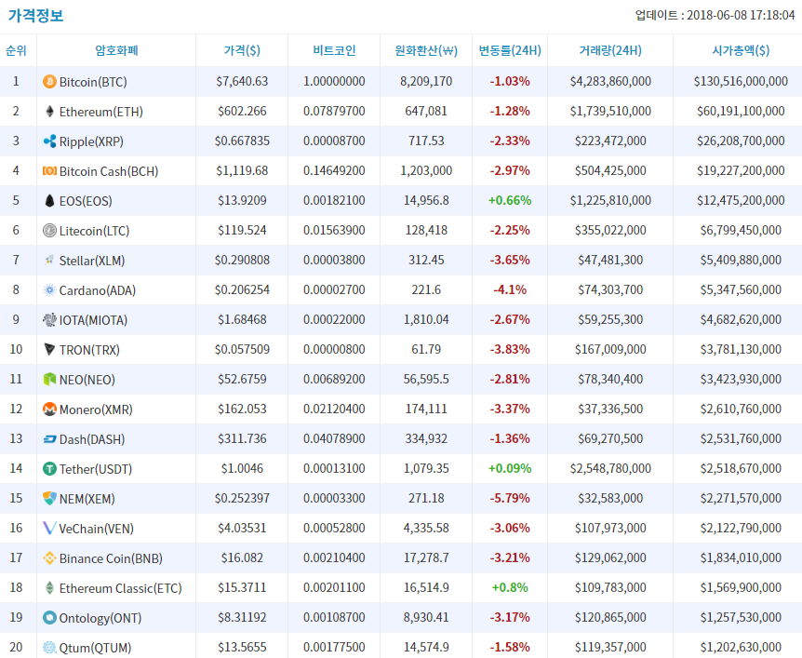Click the Dash logo icon
This screenshot has height=658, width=802.
click(x=49, y=439)
